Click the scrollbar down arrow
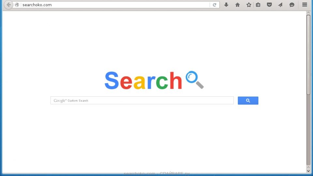 click(x=308, y=171)
